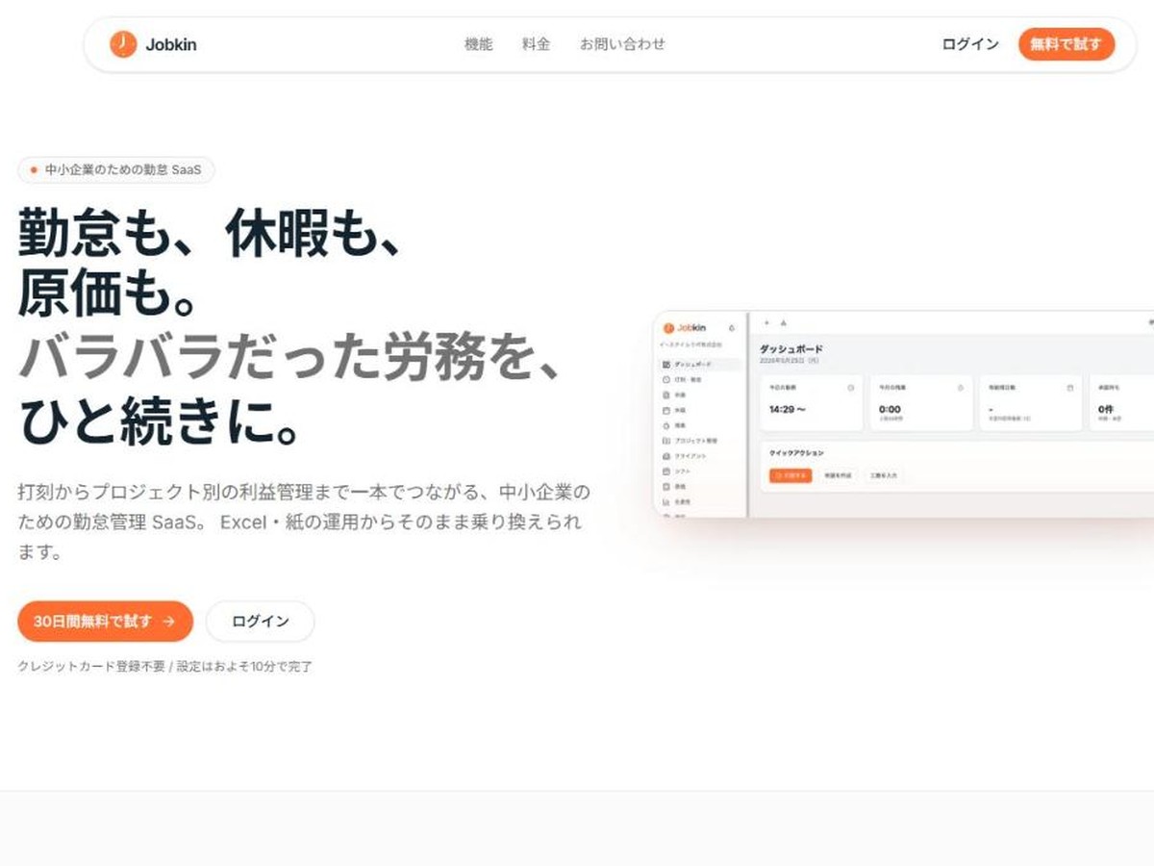Click the 30日間無料で試す button

coord(105,622)
